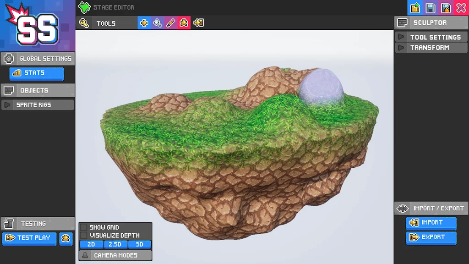
Task: Save the stage with the disk icon
Action: pyautogui.click(x=430, y=8)
